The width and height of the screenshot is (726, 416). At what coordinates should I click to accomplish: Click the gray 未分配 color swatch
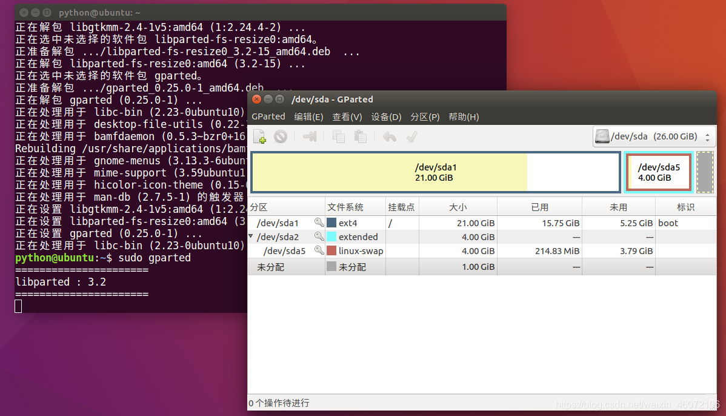pyautogui.click(x=331, y=266)
